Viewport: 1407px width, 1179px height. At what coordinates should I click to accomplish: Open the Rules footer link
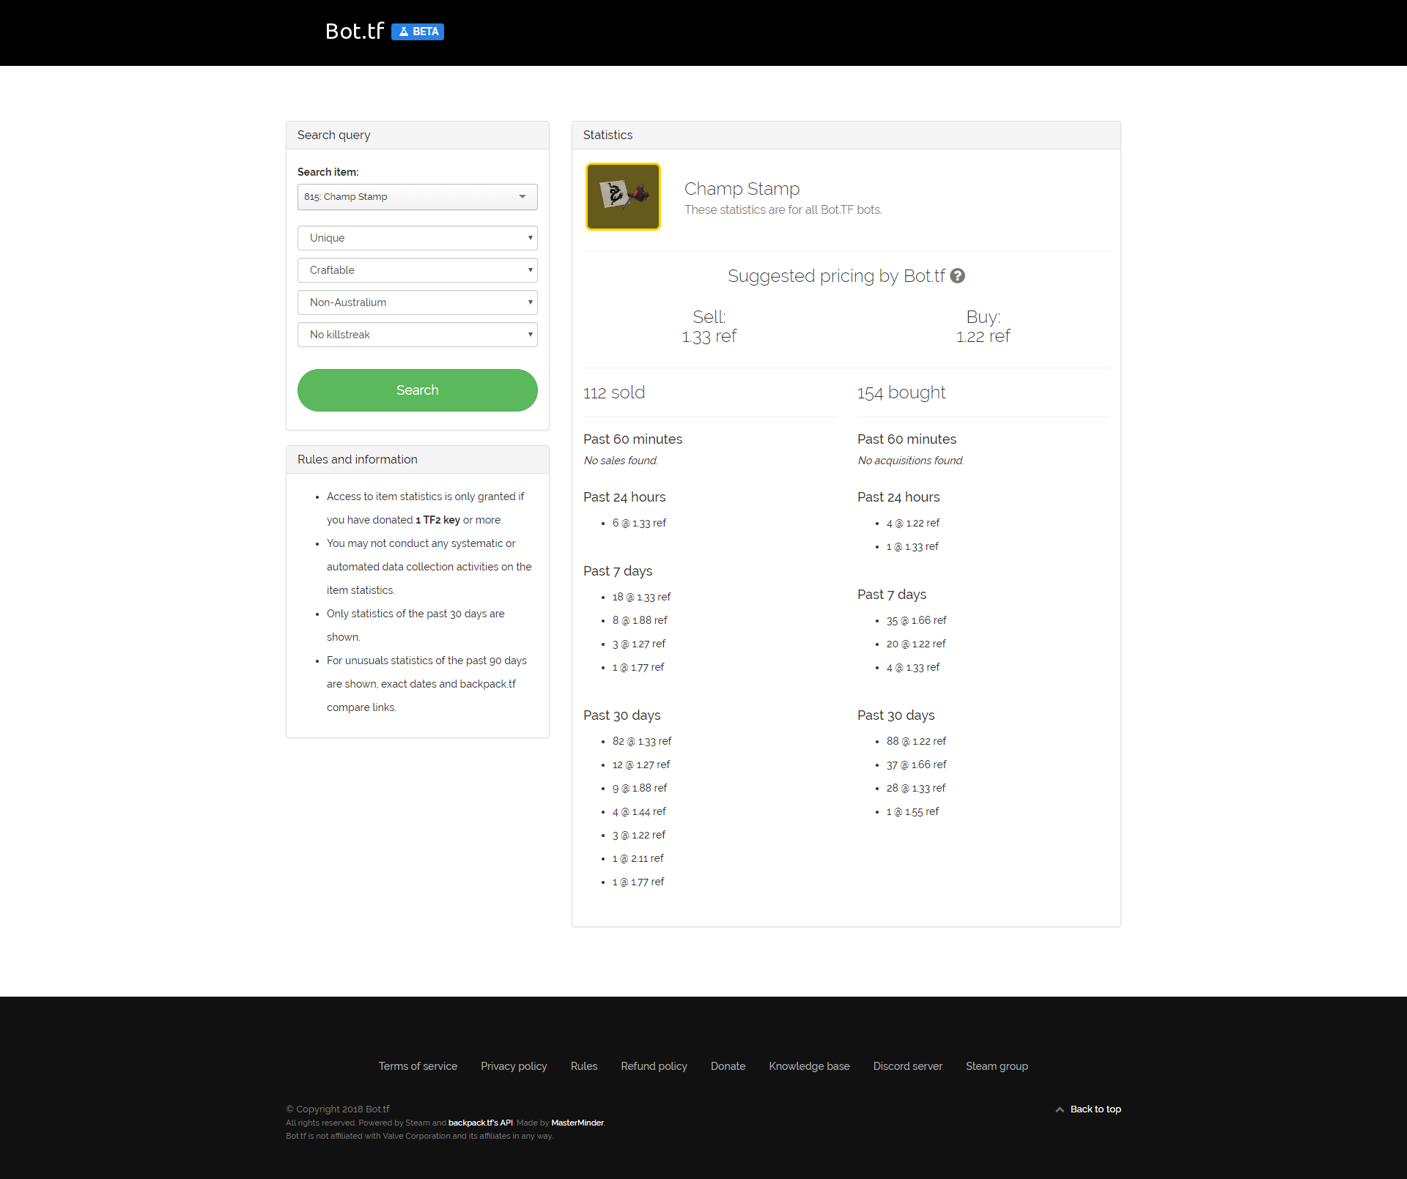tap(584, 1066)
